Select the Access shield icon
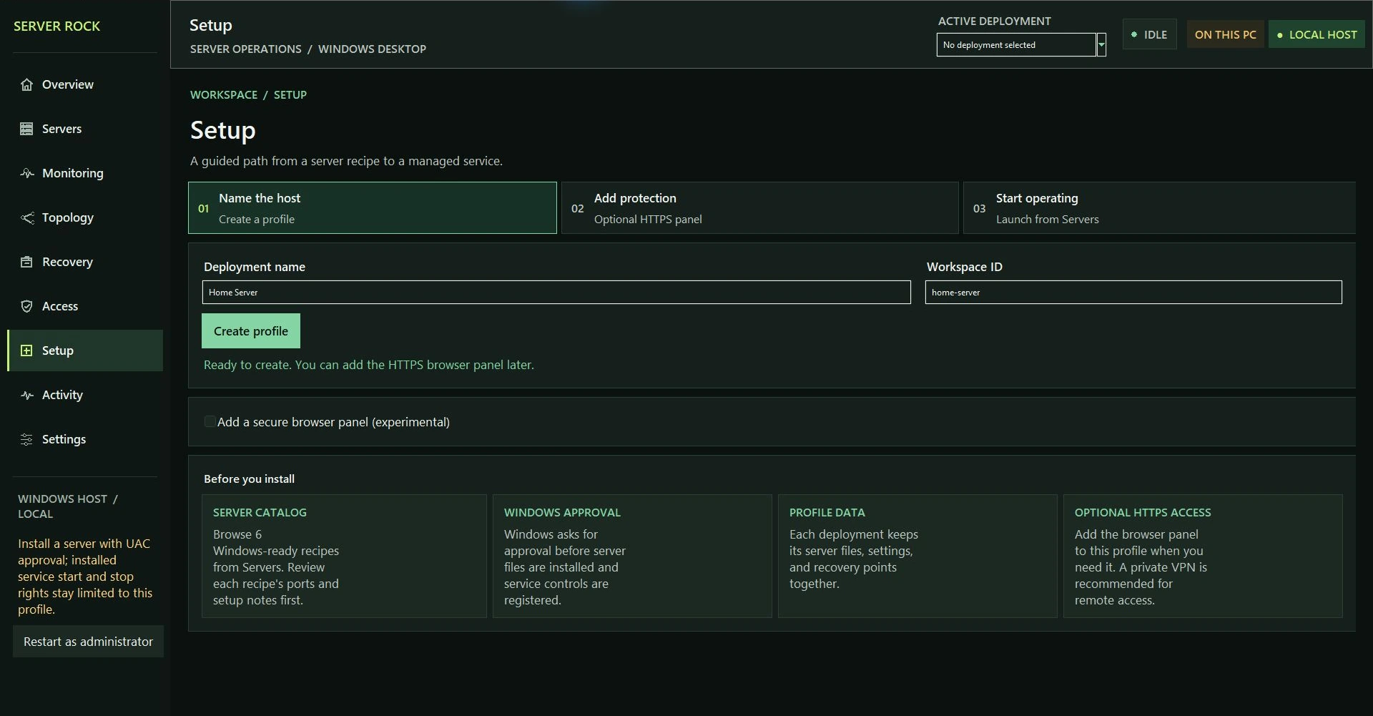1373x716 pixels. point(26,306)
